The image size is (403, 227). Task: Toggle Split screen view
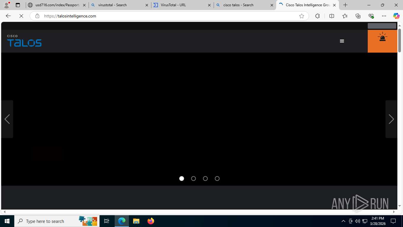click(x=332, y=16)
